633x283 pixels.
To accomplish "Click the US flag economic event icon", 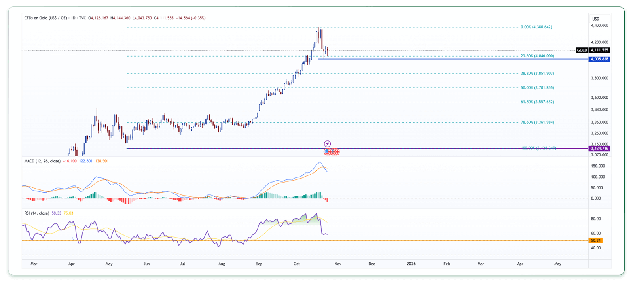I will pyautogui.click(x=327, y=151).
